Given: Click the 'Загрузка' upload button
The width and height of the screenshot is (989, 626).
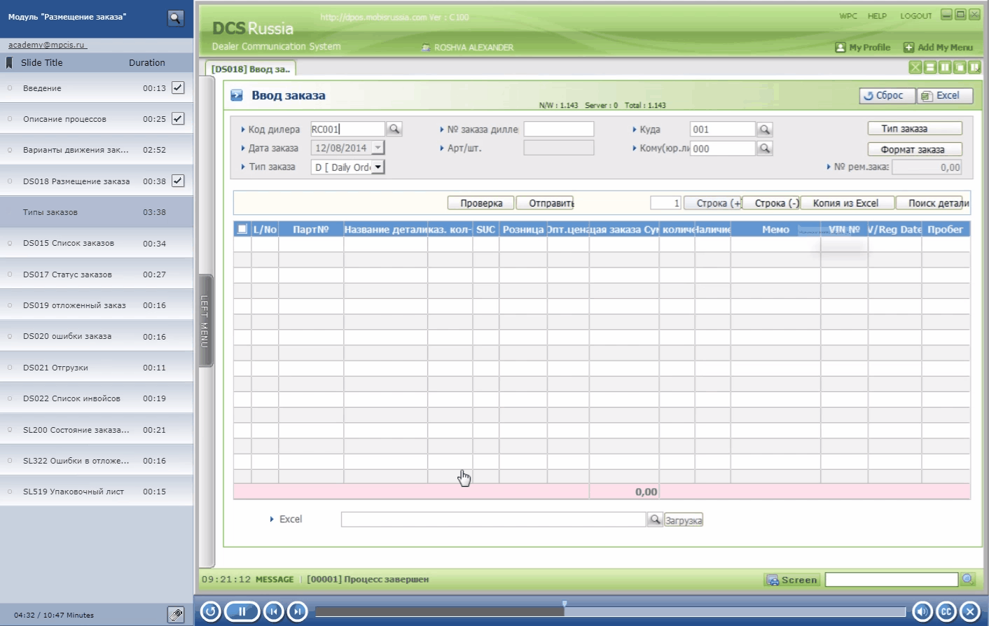Looking at the screenshot, I should pyautogui.click(x=683, y=520).
